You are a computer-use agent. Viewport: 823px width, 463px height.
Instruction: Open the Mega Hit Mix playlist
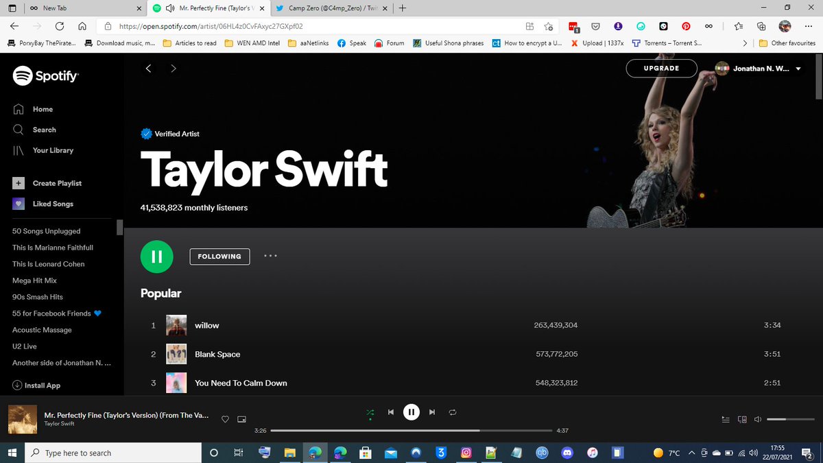34,281
